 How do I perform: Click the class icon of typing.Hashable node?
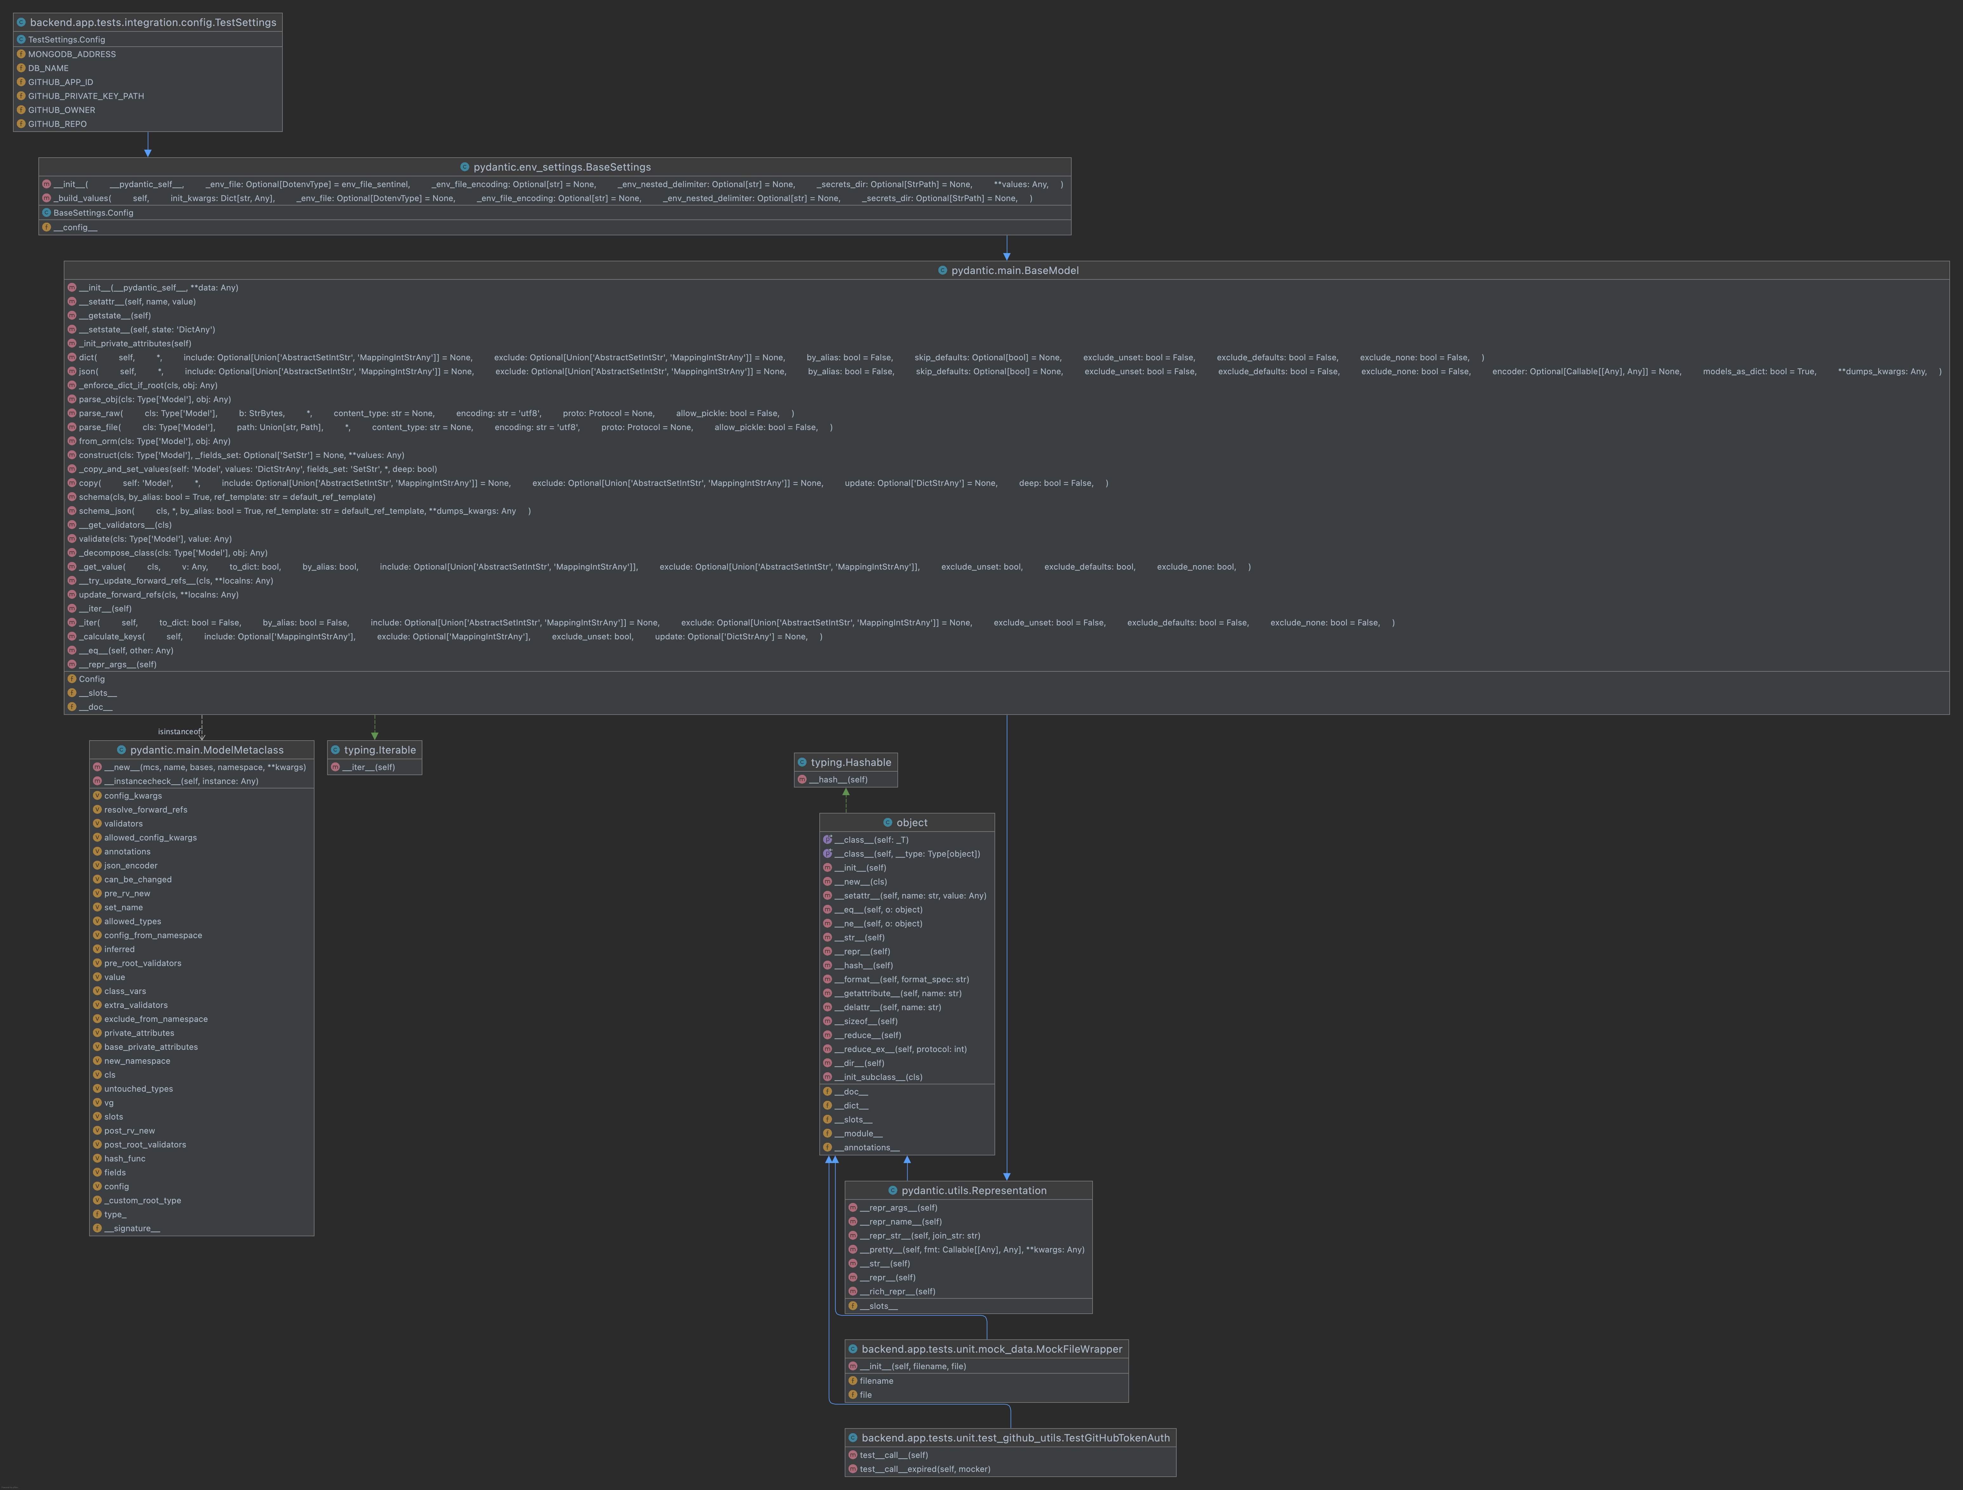(x=802, y=763)
